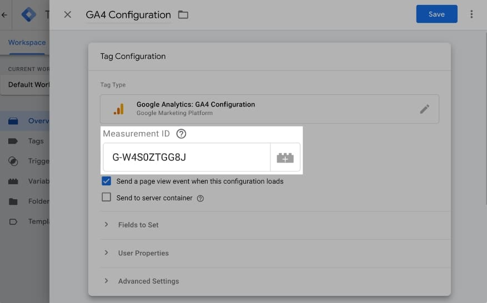487x303 pixels.
Task: Open Variables in the sidebar
Action: tap(24, 181)
